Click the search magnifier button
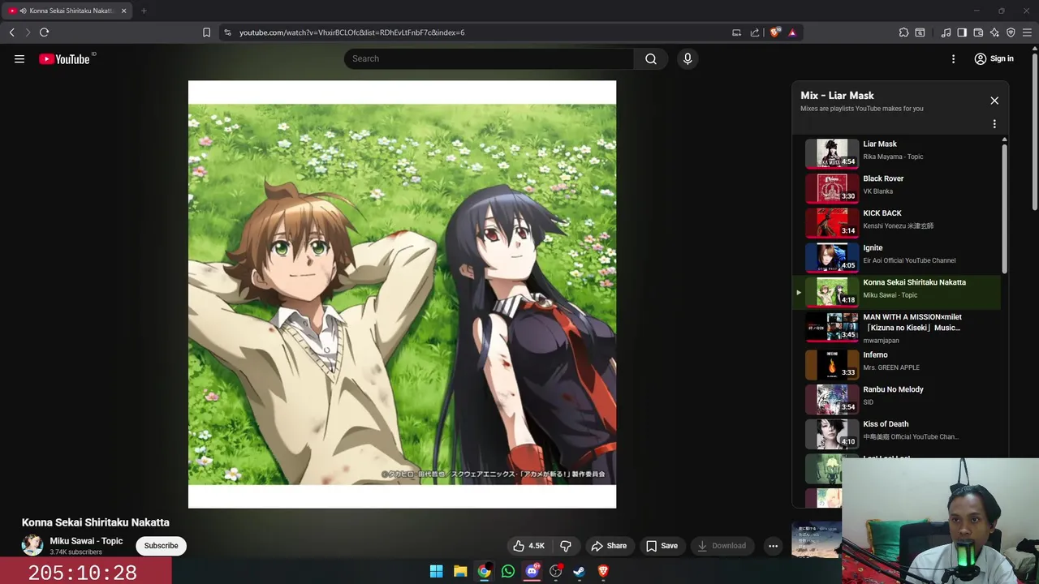The height and width of the screenshot is (584, 1039). tap(651, 58)
